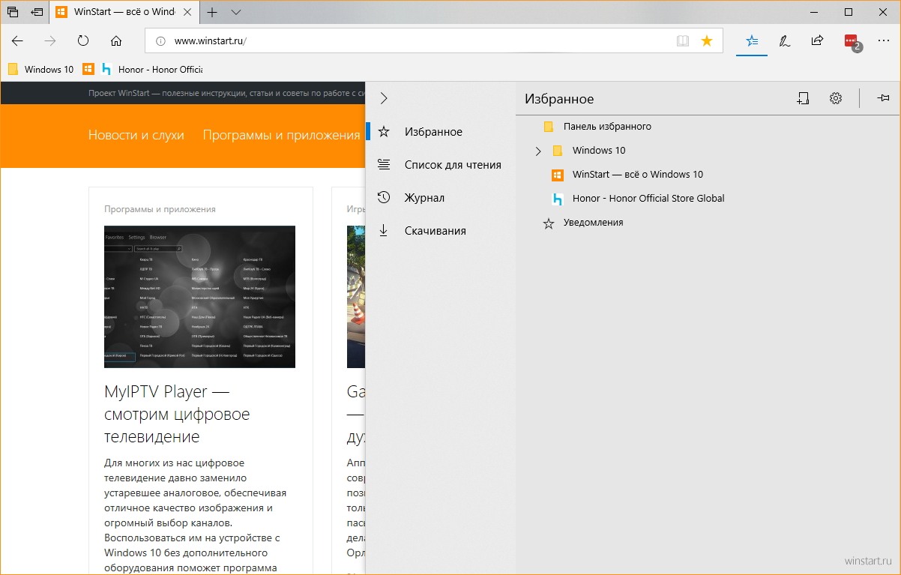Close the Hub via its toolbar button

pos(750,41)
